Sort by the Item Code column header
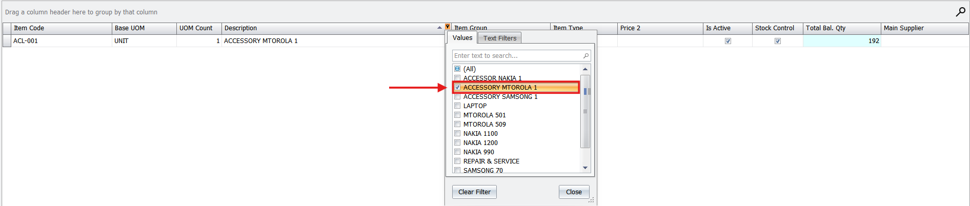The height and width of the screenshot is (206, 970). point(61,28)
